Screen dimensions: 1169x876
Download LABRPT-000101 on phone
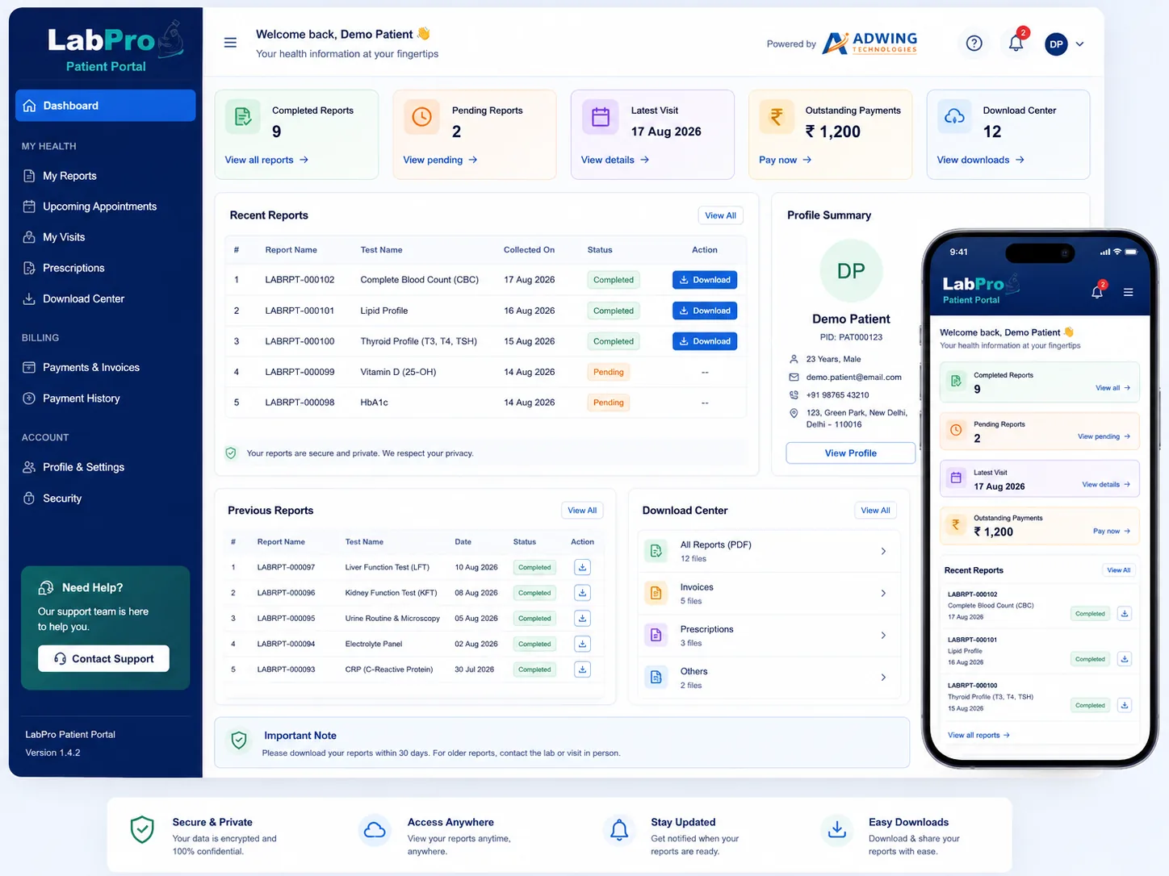click(1124, 659)
